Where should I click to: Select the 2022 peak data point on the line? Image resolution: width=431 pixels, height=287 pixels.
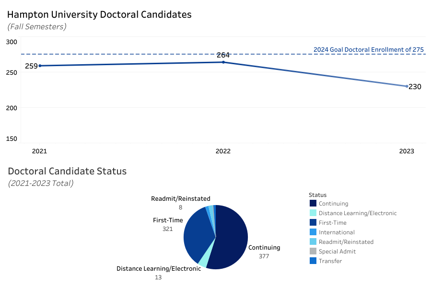(223, 62)
